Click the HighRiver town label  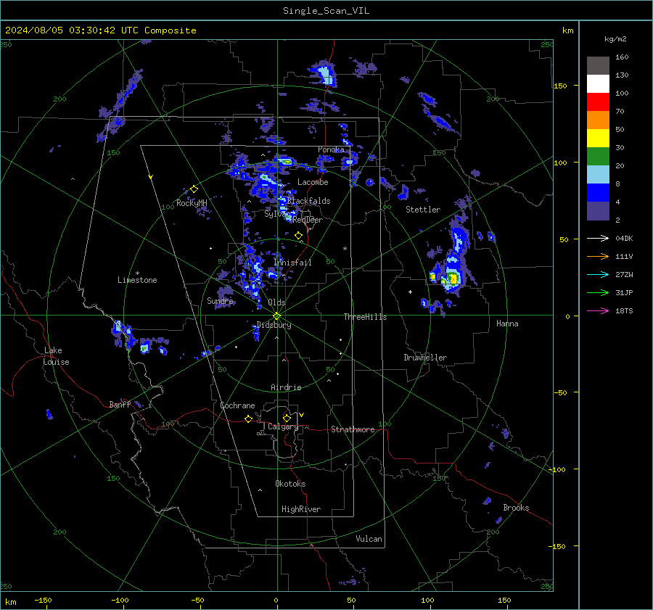[301, 509]
